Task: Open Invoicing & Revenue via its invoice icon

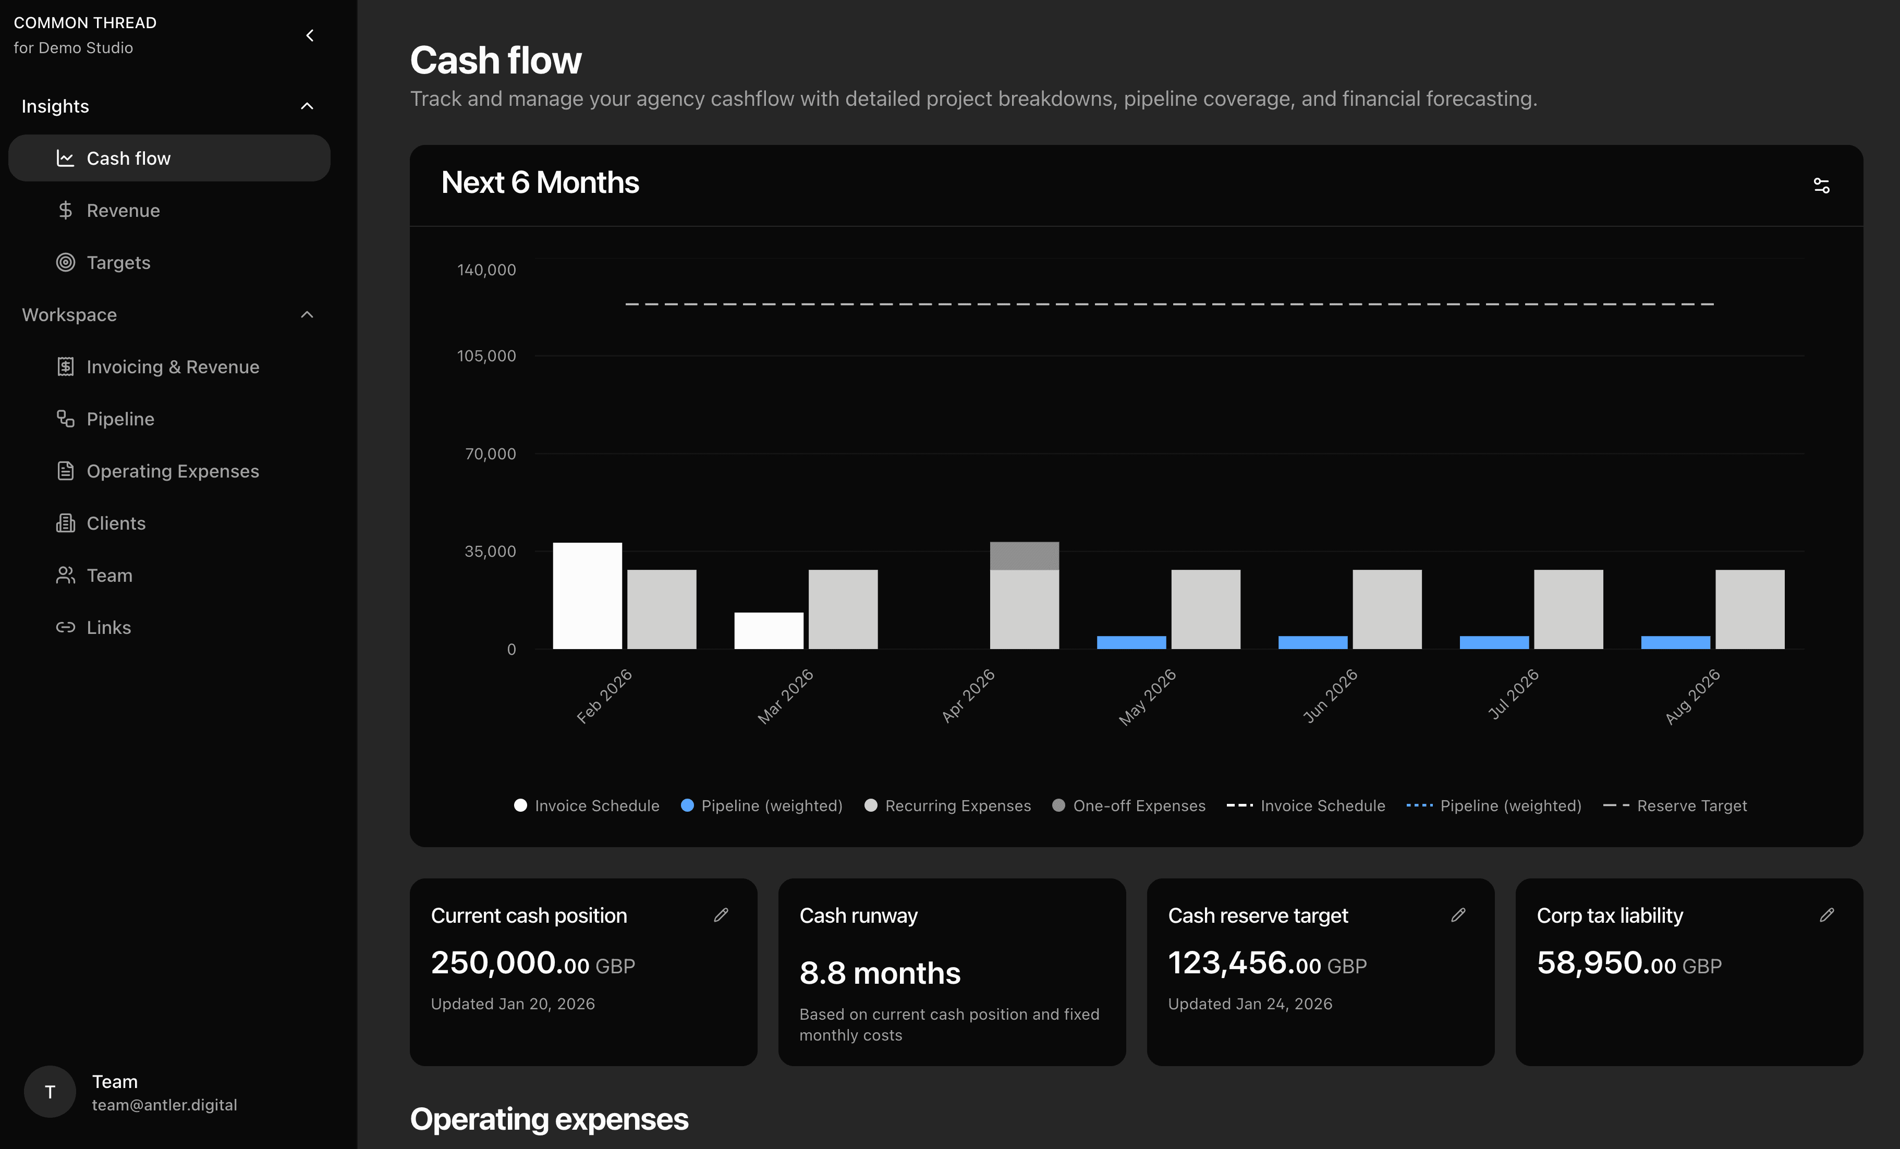Action: (x=66, y=366)
